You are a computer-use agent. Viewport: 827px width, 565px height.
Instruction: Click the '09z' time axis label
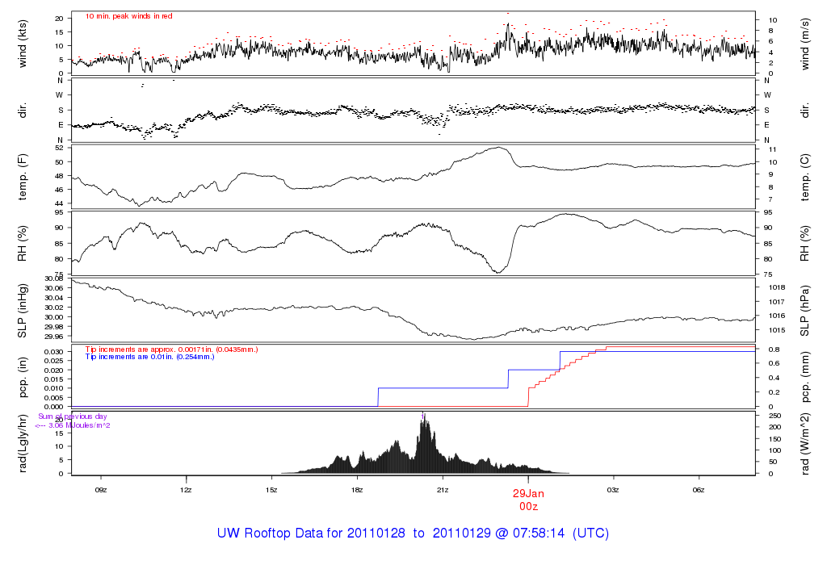(x=101, y=490)
